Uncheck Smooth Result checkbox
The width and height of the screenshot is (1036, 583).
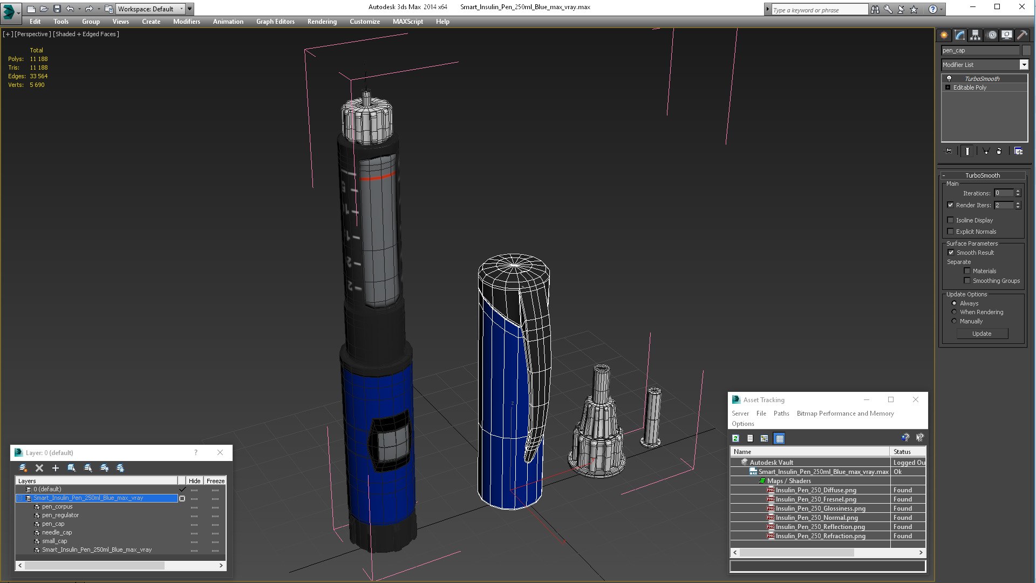point(951,253)
